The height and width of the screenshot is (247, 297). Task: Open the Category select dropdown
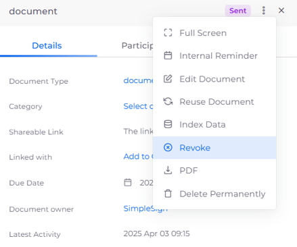138,106
